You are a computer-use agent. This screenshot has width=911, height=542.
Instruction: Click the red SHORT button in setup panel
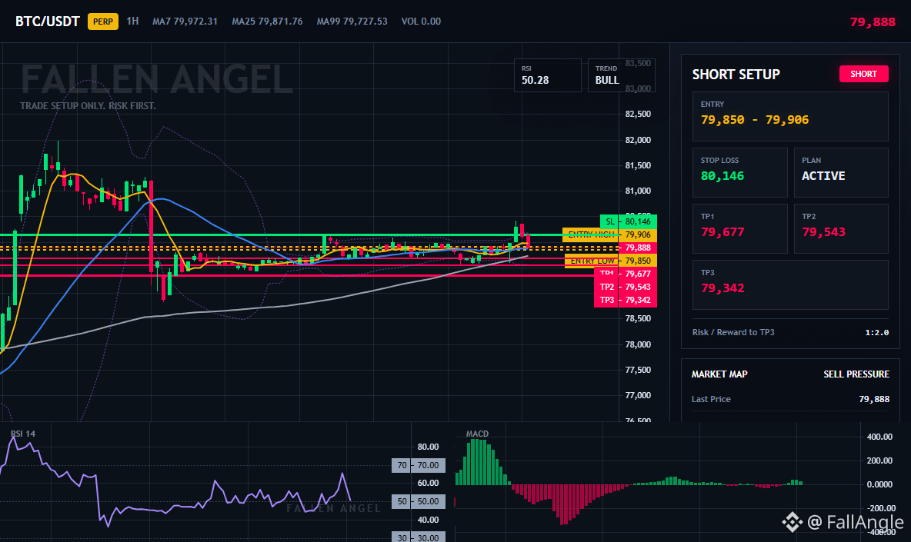tap(863, 74)
